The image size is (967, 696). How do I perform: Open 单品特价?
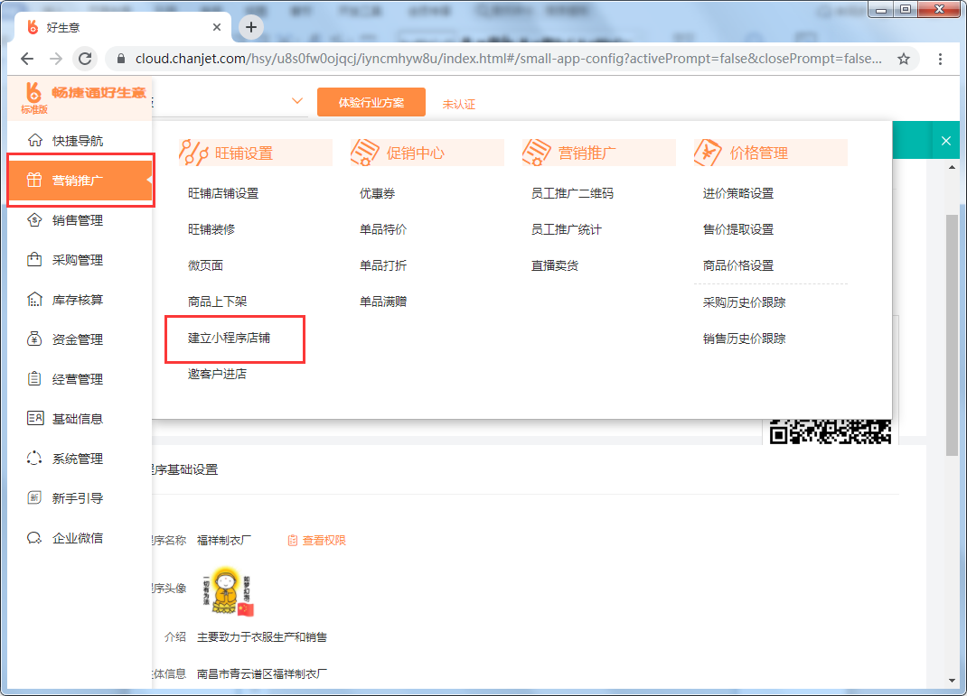coord(383,229)
